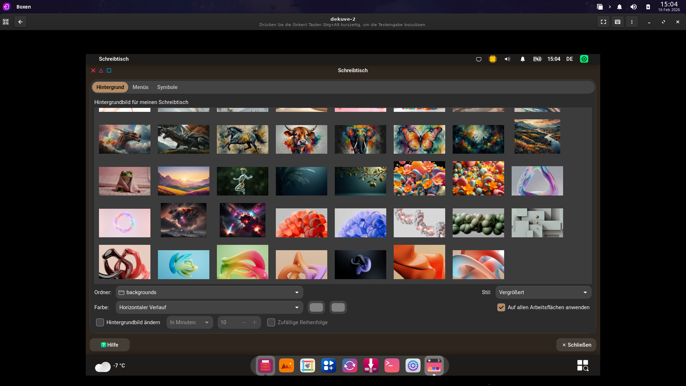Switch to the Menüs tab

pos(140,87)
